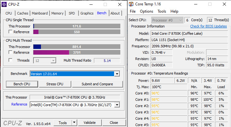Click Core #3 Load value 0%
This screenshot has width=231, height=127.
coord(222,112)
